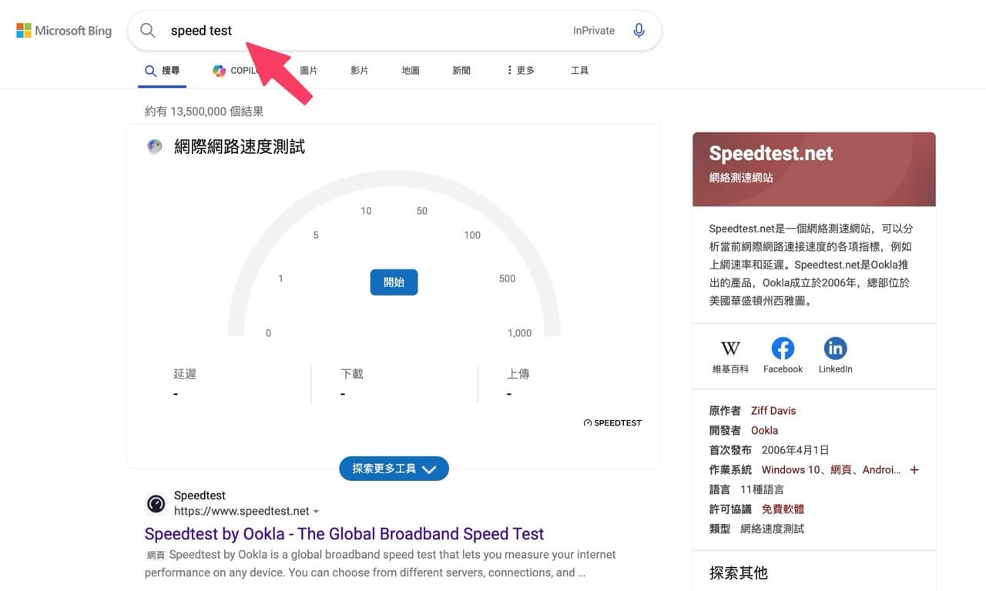The width and height of the screenshot is (986, 591).
Task: Click the https://www.speedtest.net URL
Action: pos(242,511)
